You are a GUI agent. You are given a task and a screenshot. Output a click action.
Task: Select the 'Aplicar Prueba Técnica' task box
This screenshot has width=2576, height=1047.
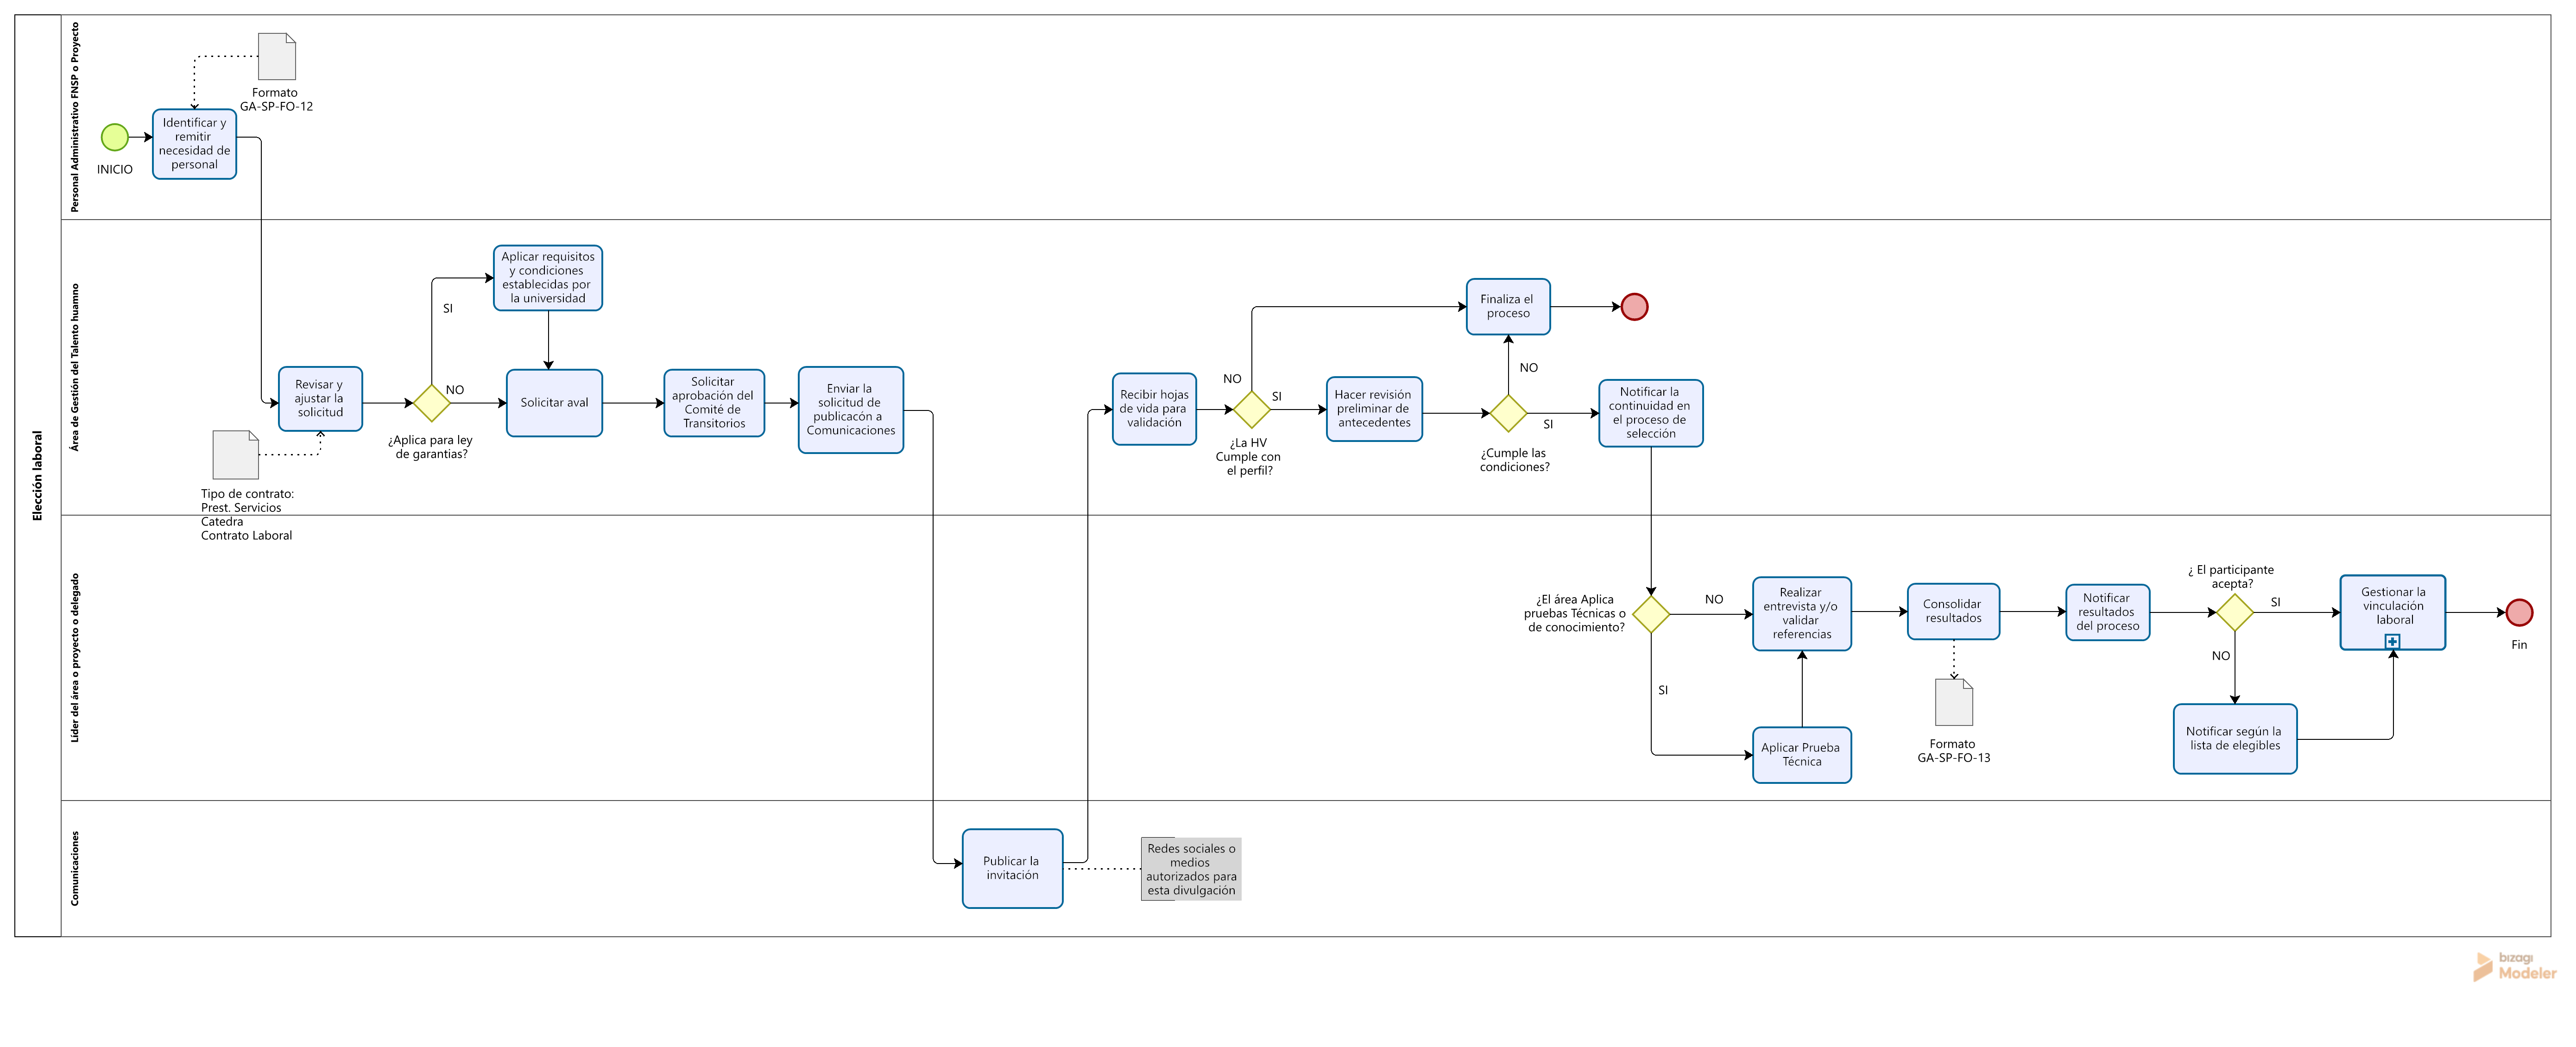pos(1802,755)
